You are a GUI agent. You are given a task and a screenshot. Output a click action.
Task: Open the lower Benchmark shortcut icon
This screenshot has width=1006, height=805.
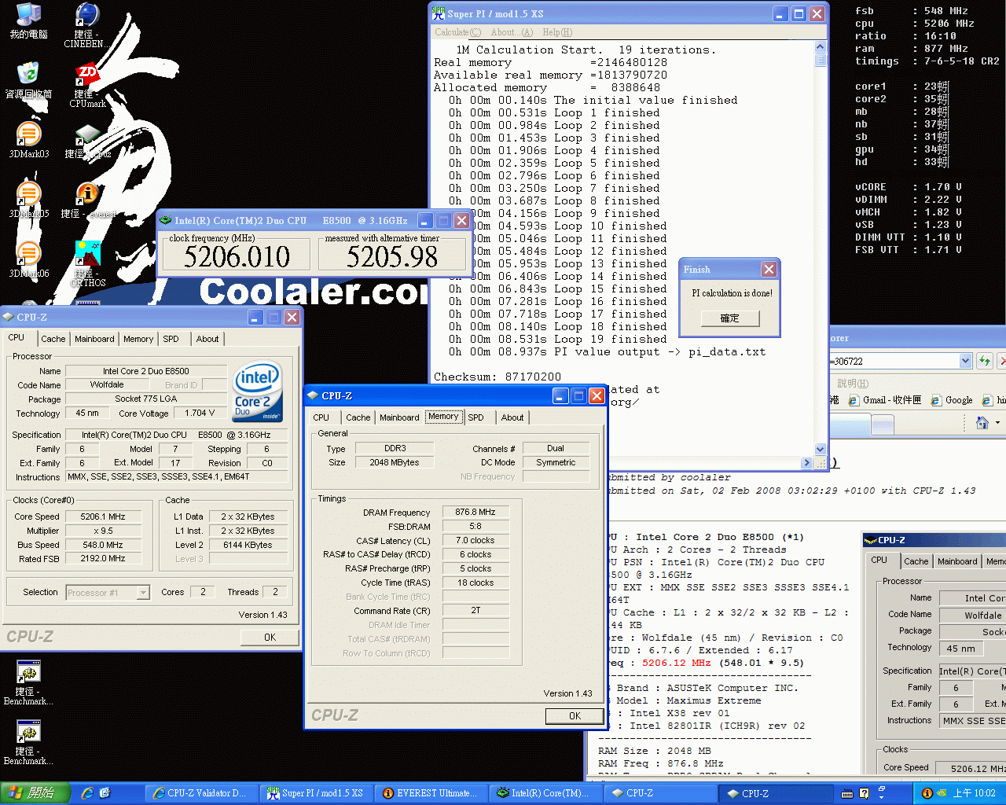pyautogui.click(x=28, y=742)
